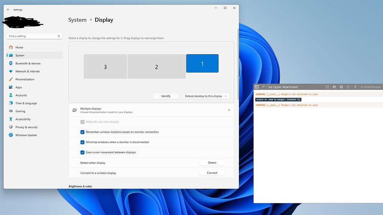Open the Extend desktop to this display dropdown
Image resolution: width=383 pixels, height=215 pixels.
(206, 96)
